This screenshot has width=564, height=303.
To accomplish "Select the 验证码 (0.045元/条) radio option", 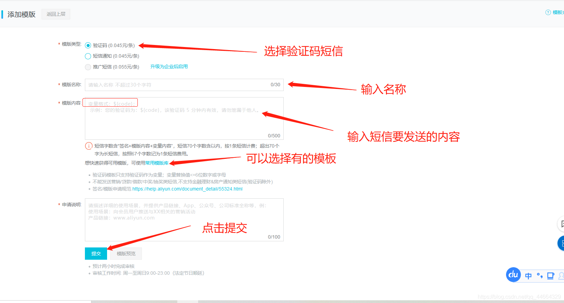I will coord(88,45).
